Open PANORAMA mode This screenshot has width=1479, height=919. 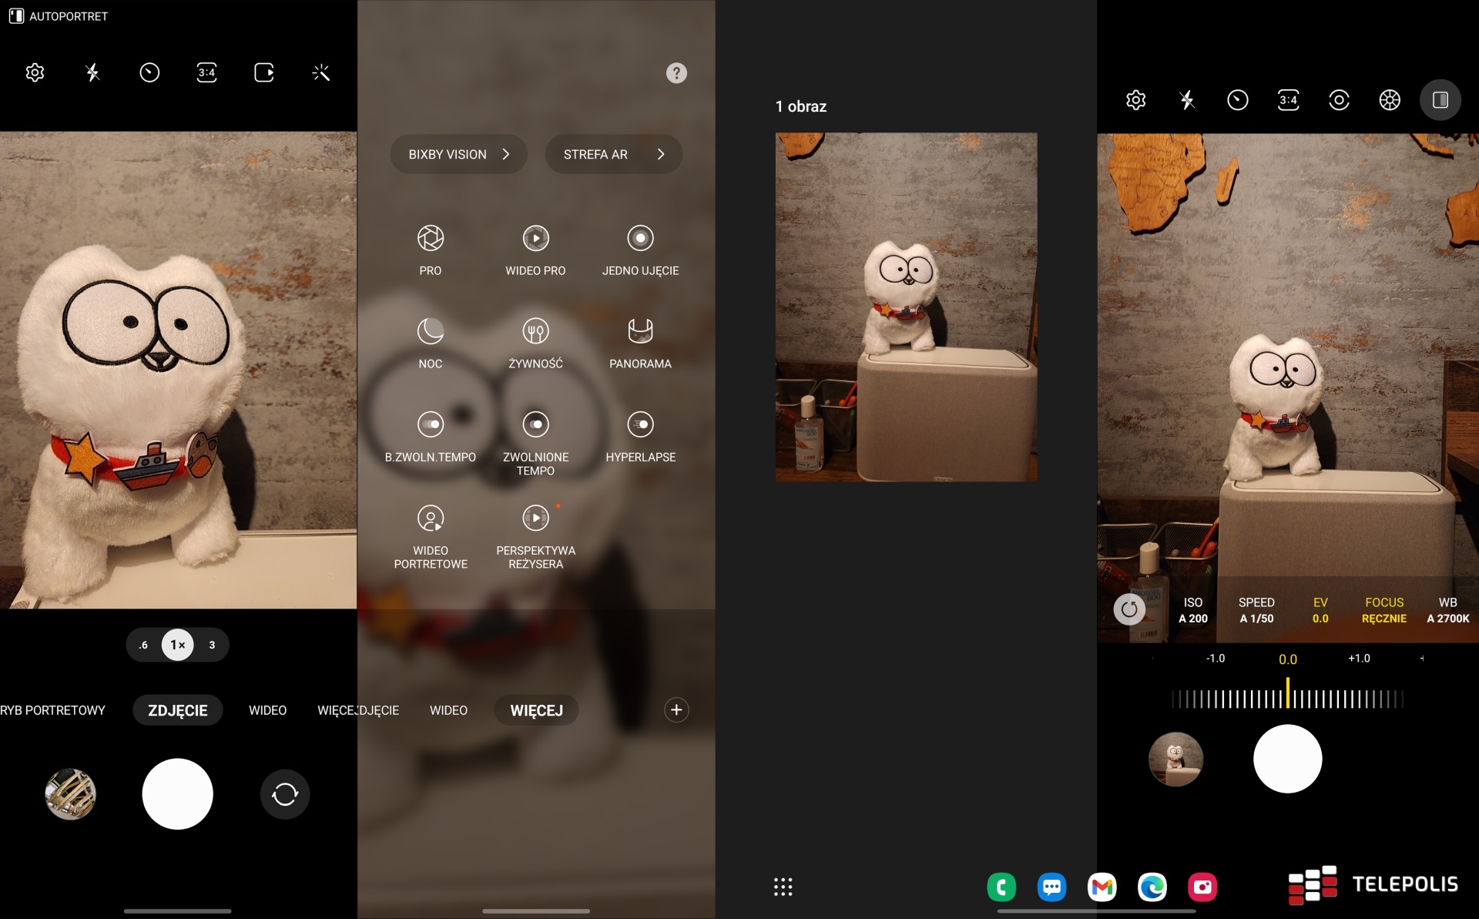coord(640,332)
